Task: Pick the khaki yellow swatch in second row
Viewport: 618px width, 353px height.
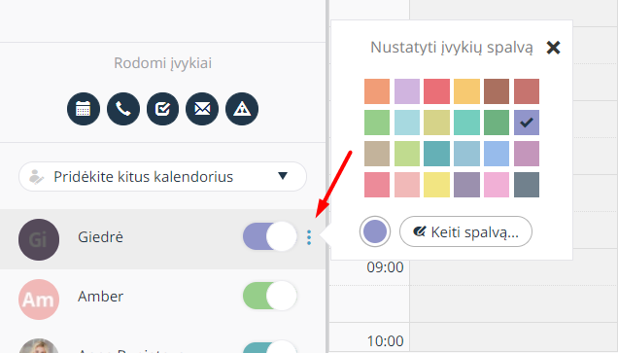Action: click(436, 123)
